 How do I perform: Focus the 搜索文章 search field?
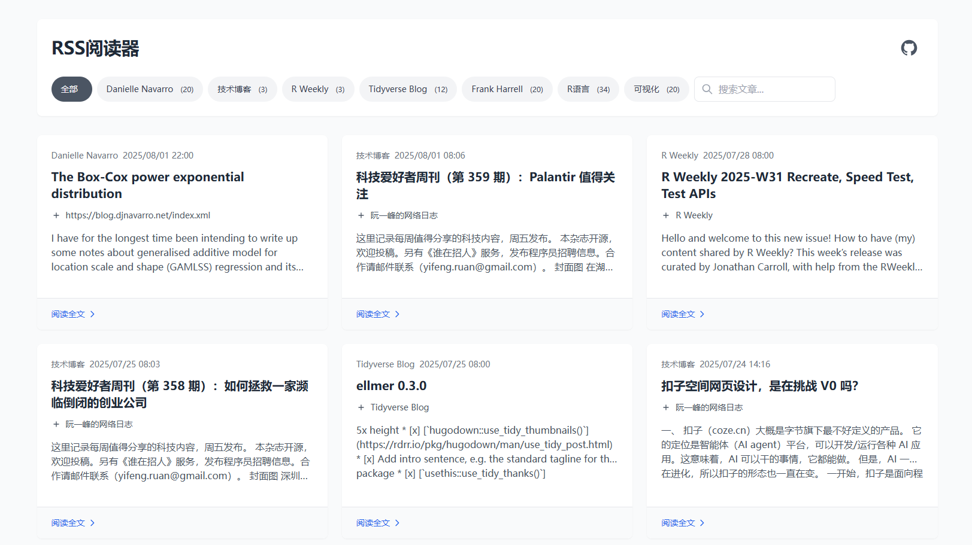pos(765,89)
